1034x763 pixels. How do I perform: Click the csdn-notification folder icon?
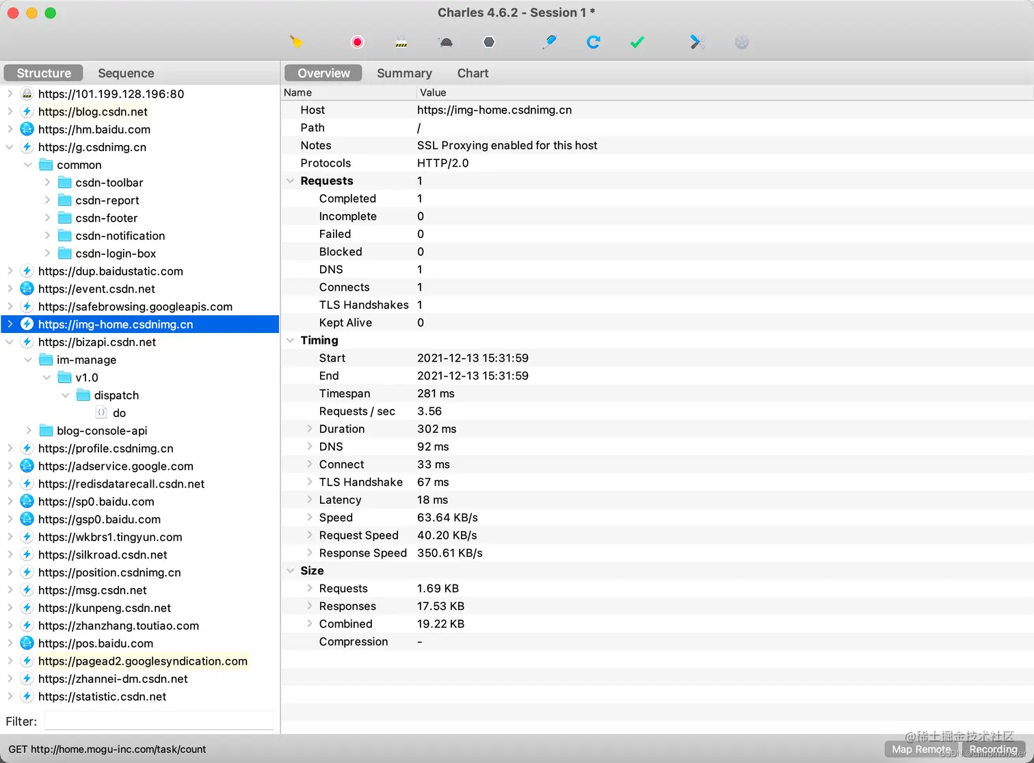65,235
